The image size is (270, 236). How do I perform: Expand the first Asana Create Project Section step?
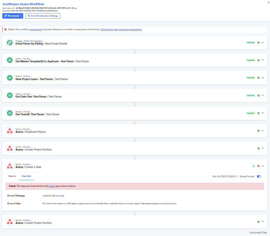pos(263,148)
